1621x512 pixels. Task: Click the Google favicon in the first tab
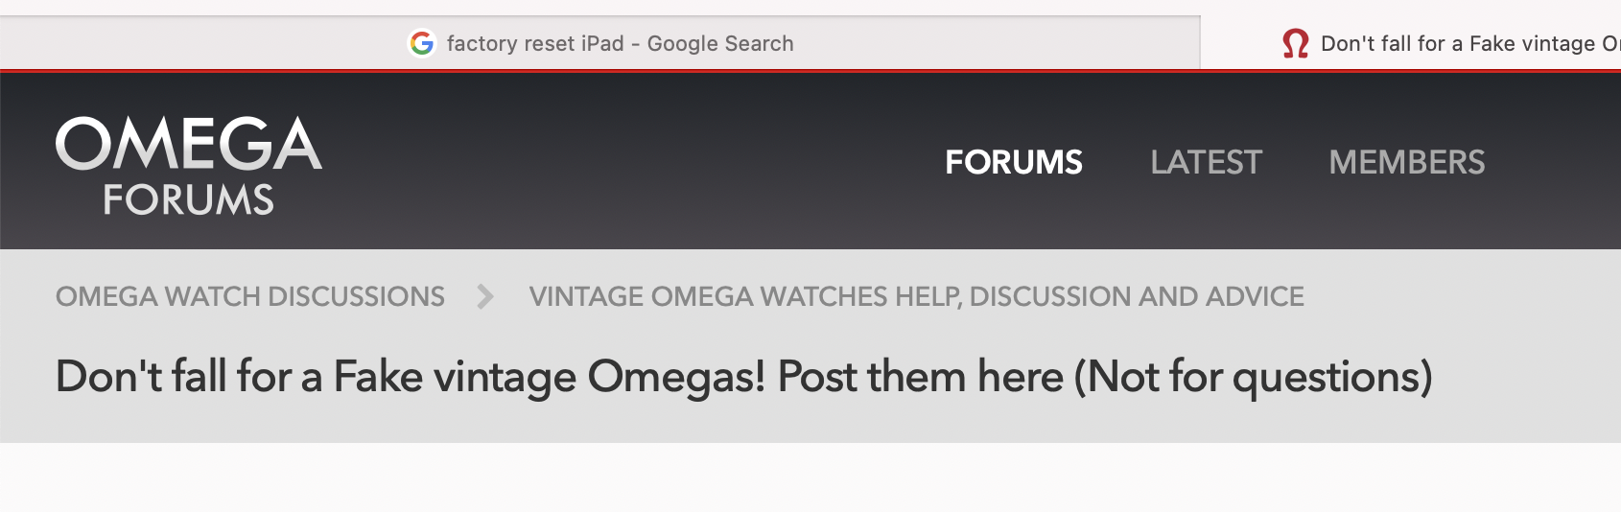tap(422, 43)
